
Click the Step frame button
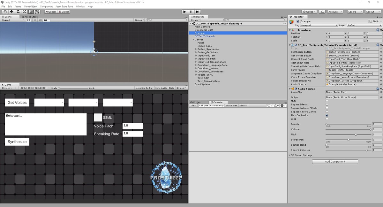198,11
